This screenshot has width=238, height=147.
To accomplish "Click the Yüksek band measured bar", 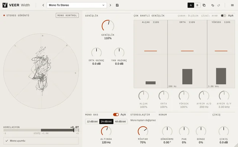I will coord(221,76).
